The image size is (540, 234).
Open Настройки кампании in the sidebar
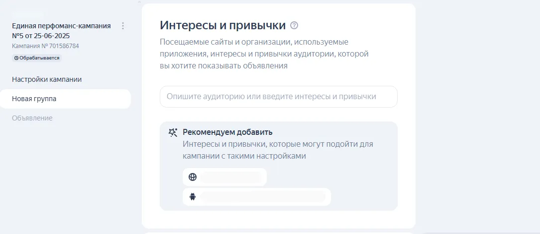(47, 79)
